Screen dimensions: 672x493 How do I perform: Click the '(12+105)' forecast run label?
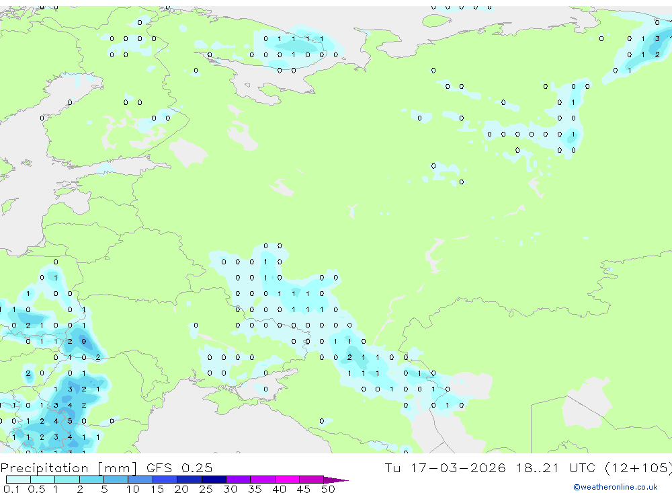pos(638,467)
